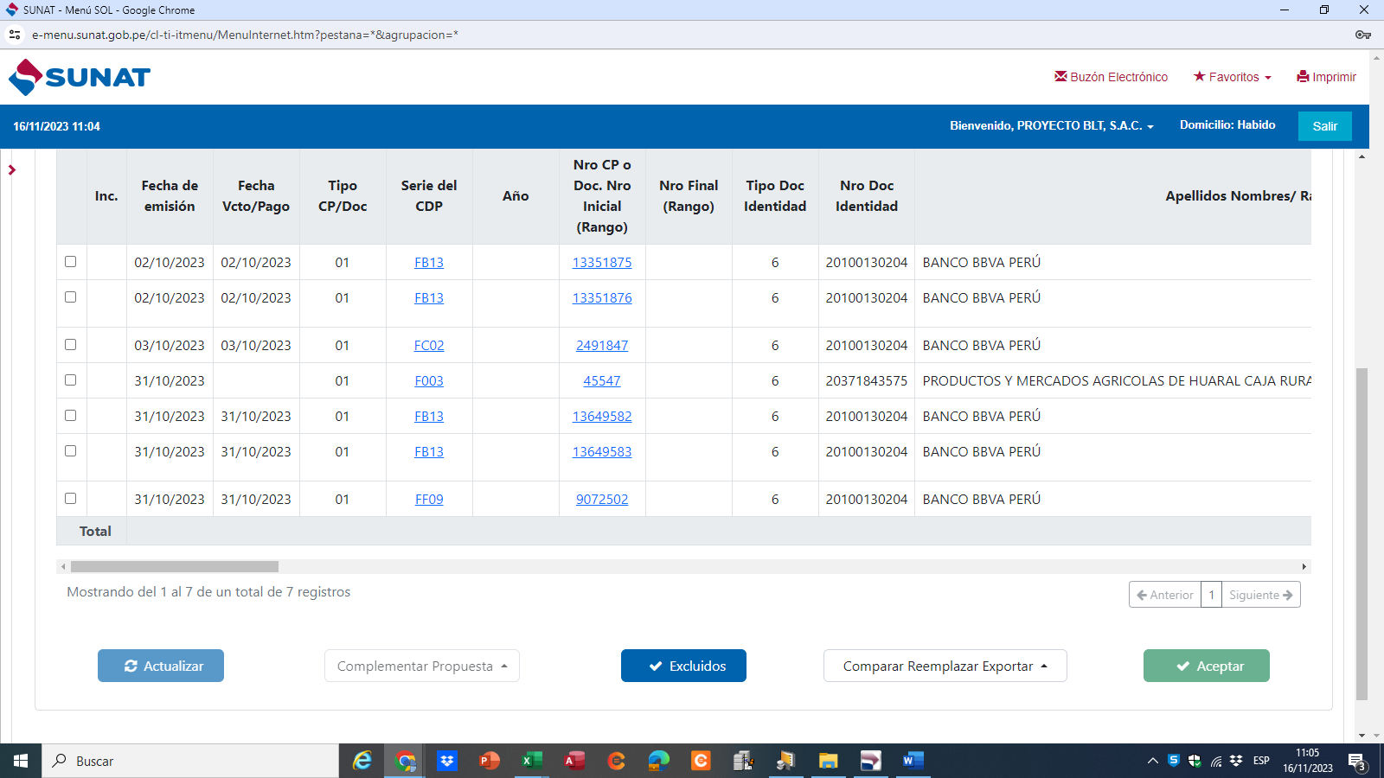Tick the checkbox for invoice 9072502
The height and width of the screenshot is (778, 1384).
71,499
